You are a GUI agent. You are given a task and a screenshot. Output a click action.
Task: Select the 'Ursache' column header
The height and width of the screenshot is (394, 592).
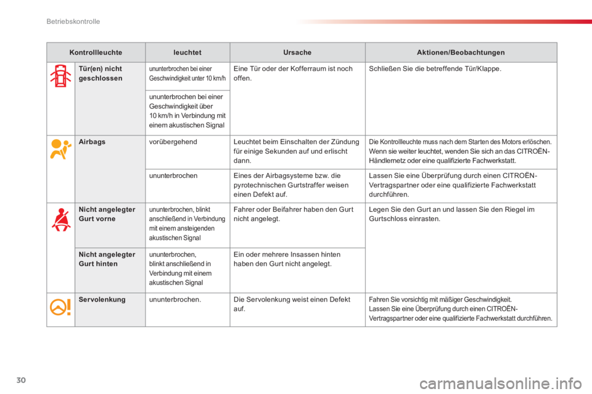297,52
